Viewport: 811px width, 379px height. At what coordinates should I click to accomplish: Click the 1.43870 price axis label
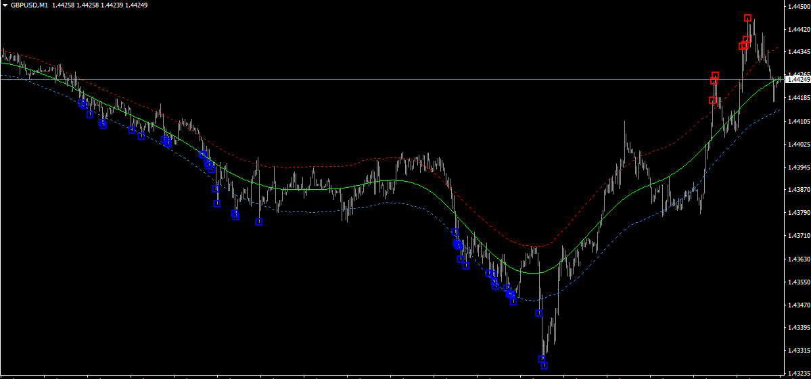click(x=797, y=189)
